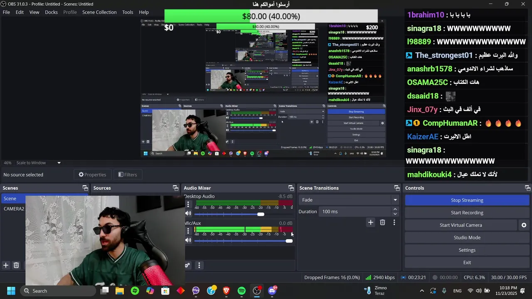Show hidden system tray icons
The image size is (532, 299).
tap(422, 291)
